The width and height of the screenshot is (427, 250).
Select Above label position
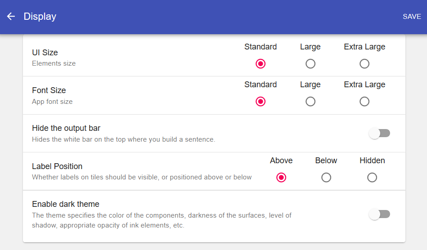click(281, 178)
